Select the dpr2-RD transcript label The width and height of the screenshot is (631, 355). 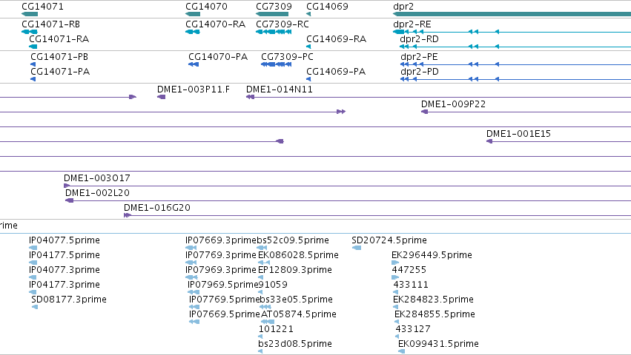click(420, 39)
